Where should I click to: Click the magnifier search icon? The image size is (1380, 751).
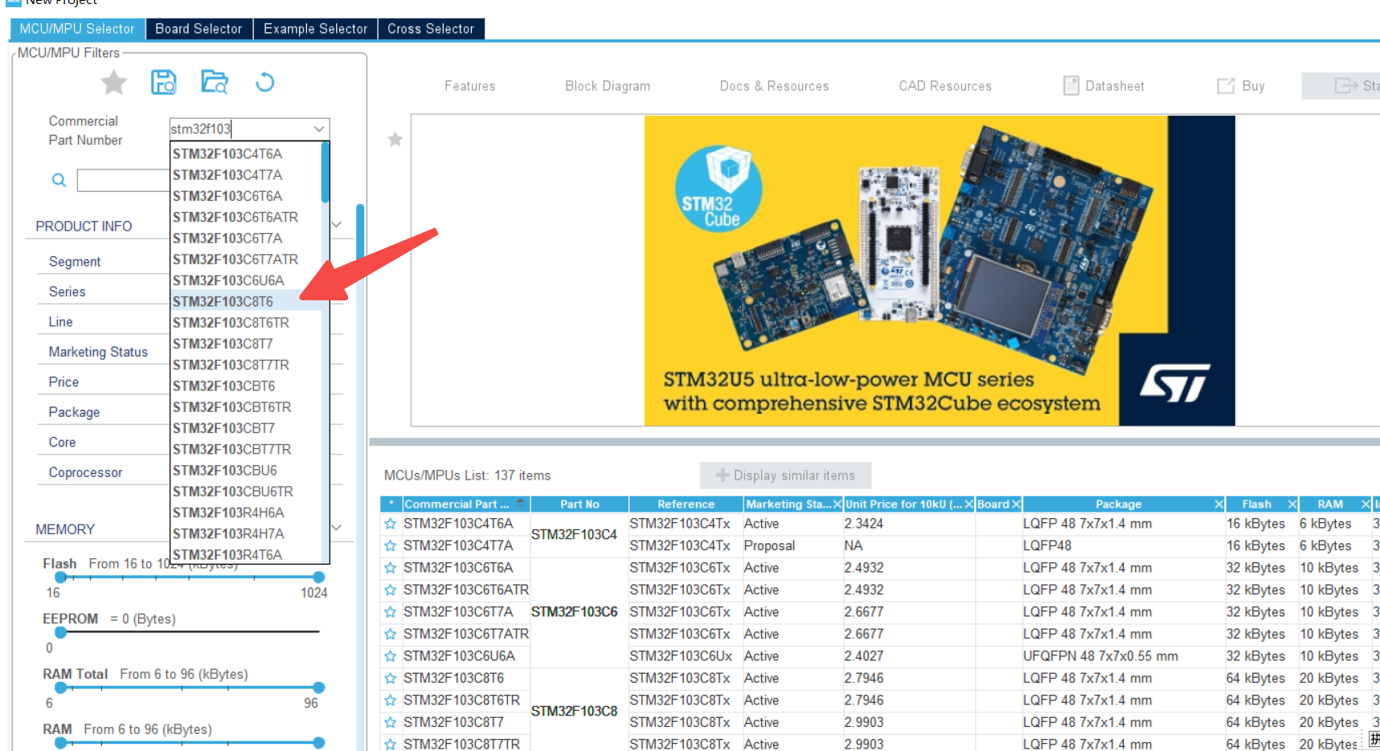point(59,180)
